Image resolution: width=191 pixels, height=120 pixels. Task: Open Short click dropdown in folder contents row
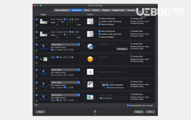pyautogui.click(x=65, y=95)
